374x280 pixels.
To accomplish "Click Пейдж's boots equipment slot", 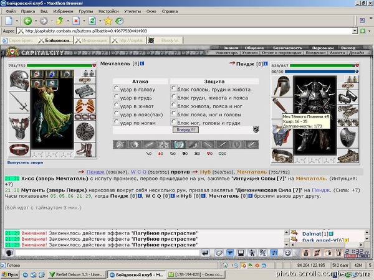I will click(x=348, y=156).
